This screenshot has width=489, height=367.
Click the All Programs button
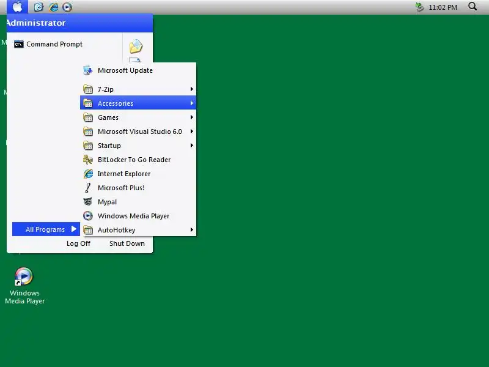pos(46,229)
